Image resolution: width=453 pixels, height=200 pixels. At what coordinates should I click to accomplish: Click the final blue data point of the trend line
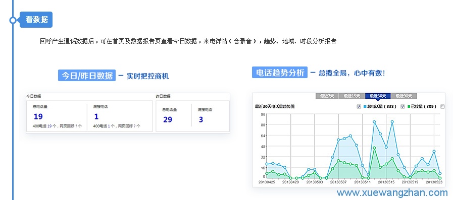pyautogui.click(x=440, y=173)
